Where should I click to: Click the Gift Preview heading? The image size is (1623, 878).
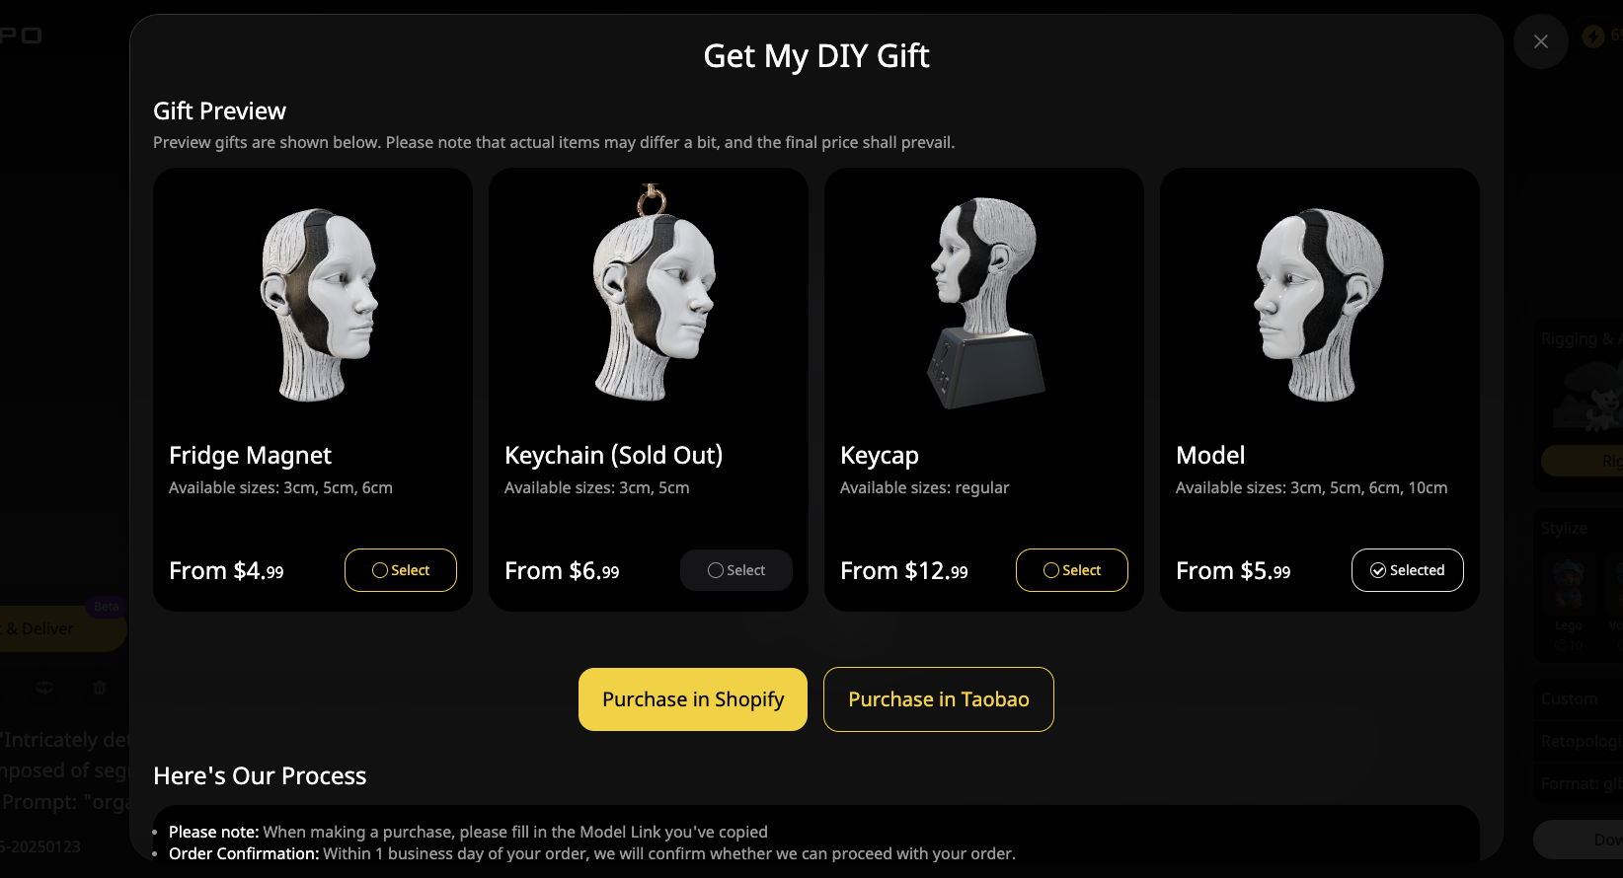pyautogui.click(x=219, y=110)
